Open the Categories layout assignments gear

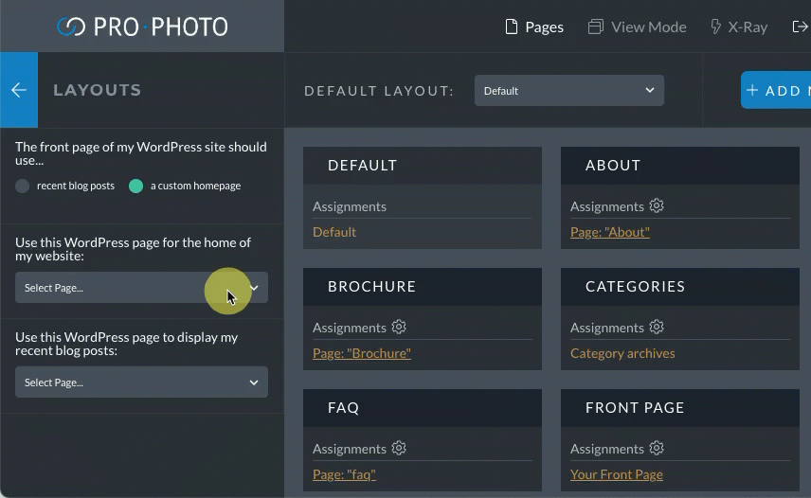coord(657,327)
